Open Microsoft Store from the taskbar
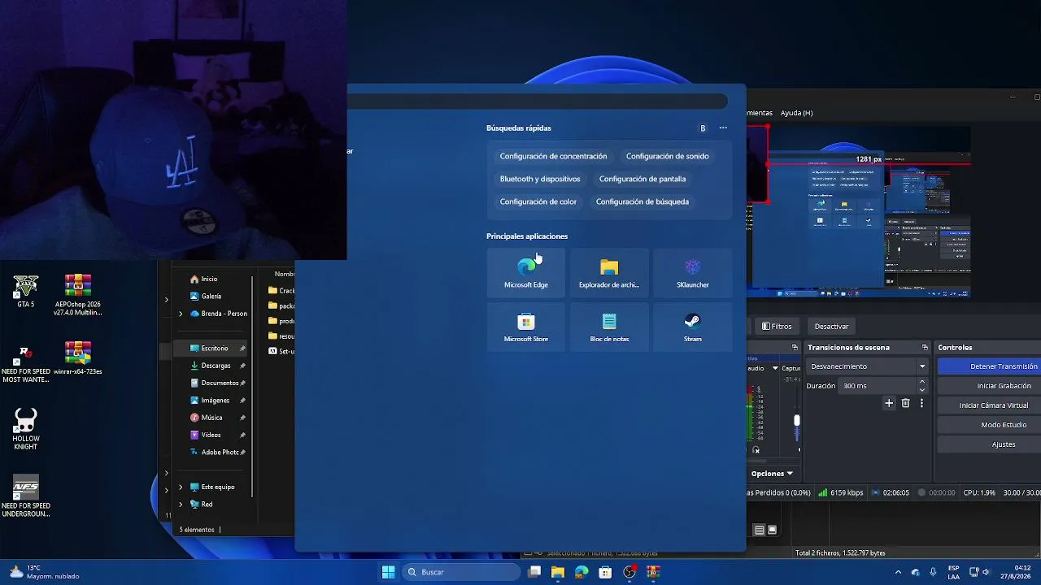 [x=605, y=572]
